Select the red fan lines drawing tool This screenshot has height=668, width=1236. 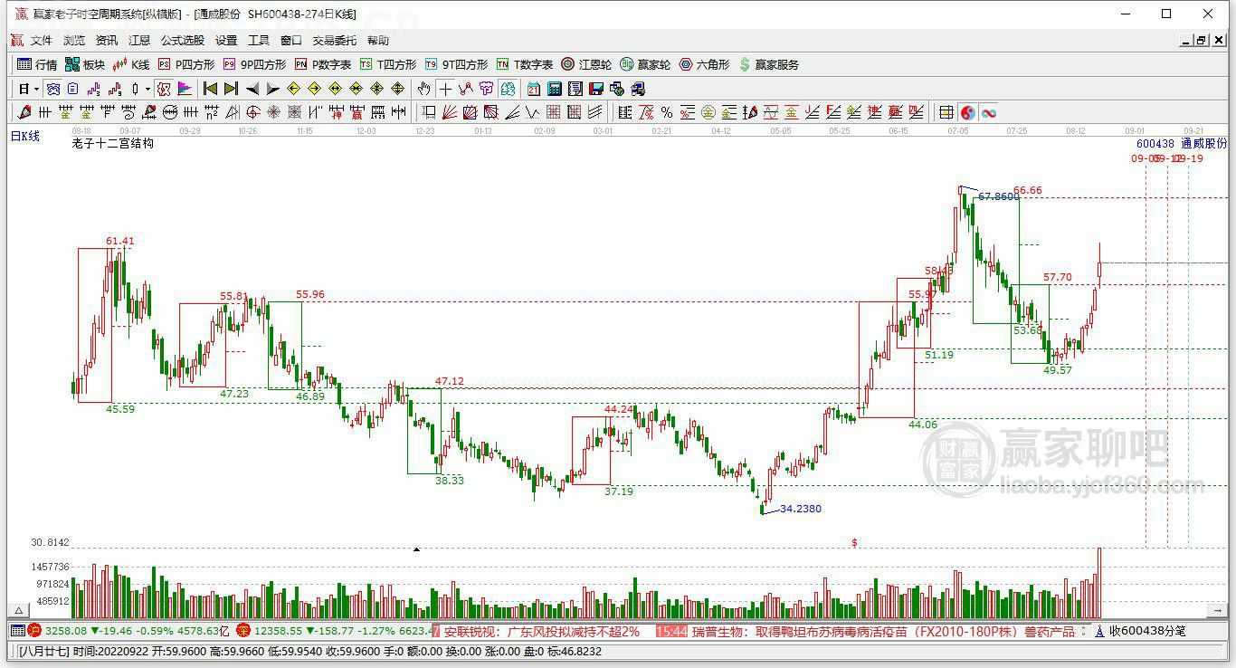pos(448,112)
